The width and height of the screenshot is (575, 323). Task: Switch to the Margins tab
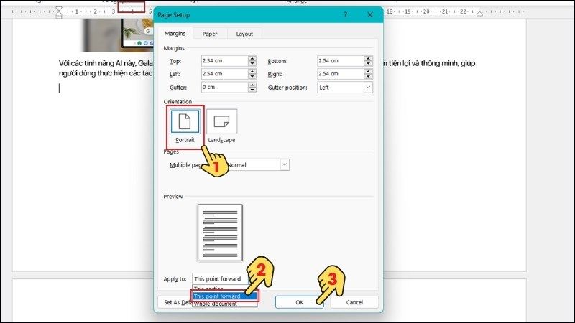point(175,34)
